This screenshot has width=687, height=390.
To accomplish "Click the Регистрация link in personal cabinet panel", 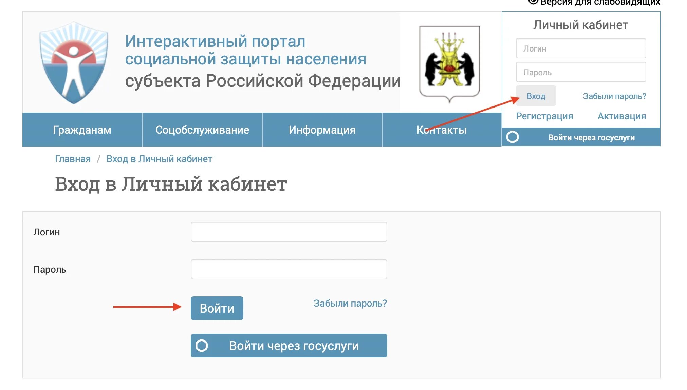I will (x=545, y=116).
